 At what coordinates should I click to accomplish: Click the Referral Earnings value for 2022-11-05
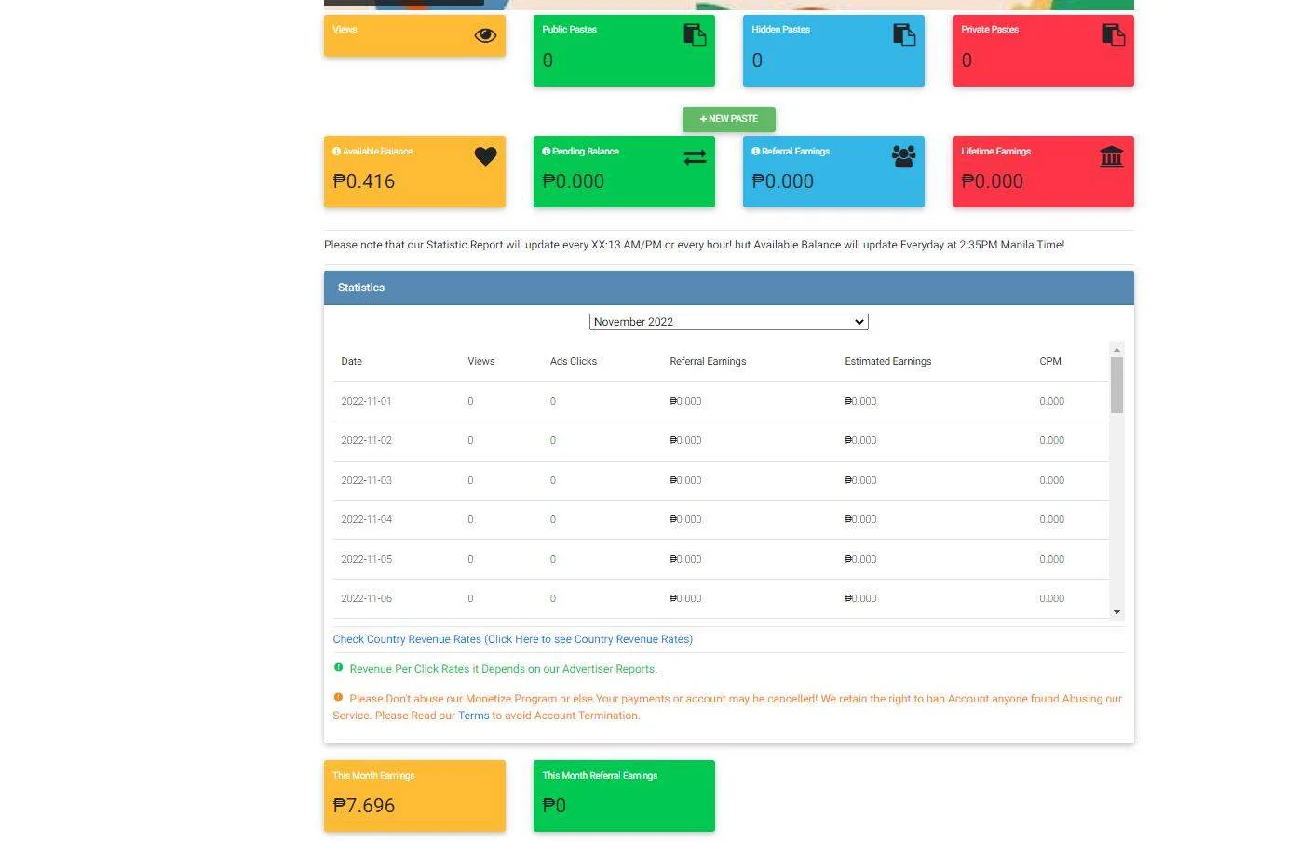click(x=685, y=559)
